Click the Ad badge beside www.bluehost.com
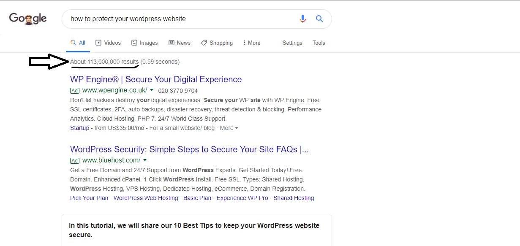The image size is (520, 246). pyautogui.click(x=75, y=160)
